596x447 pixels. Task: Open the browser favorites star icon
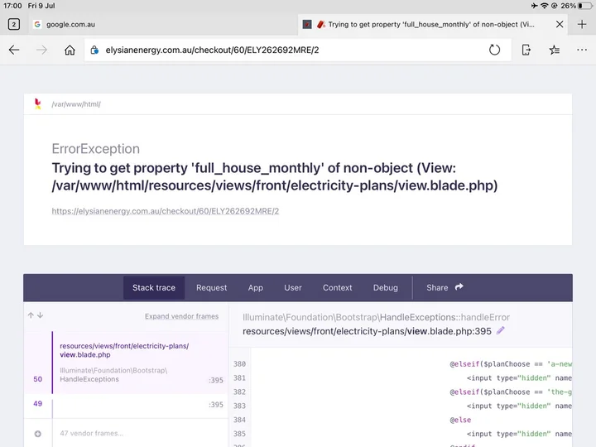pos(555,50)
